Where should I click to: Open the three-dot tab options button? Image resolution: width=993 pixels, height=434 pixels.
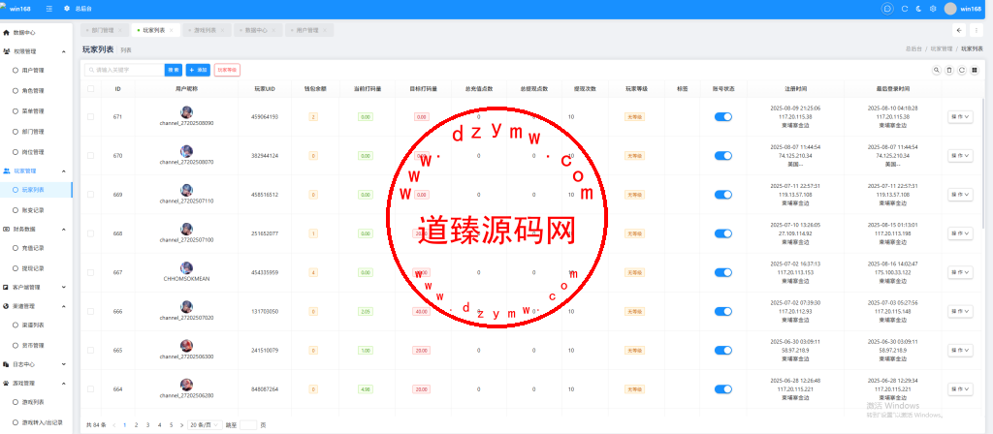tap(976, 30)
